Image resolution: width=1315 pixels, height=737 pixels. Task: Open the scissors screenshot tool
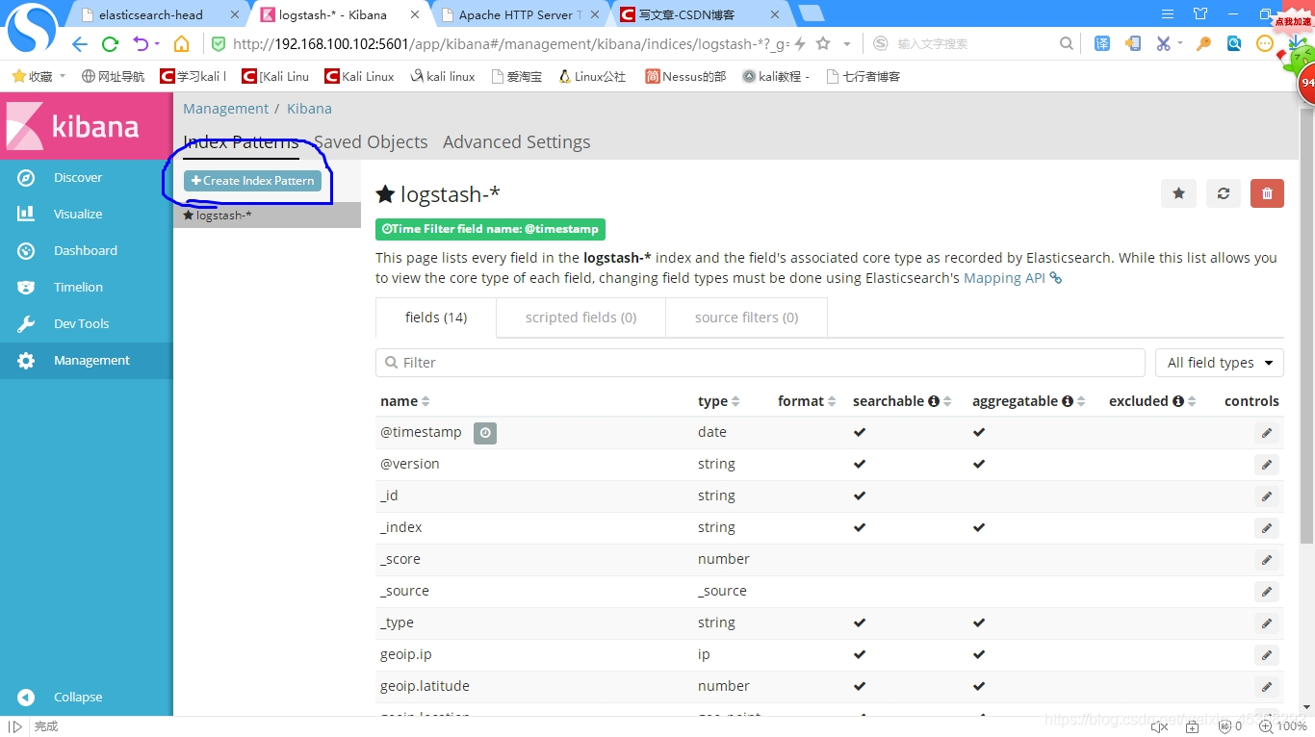[x=1163, y=44]
